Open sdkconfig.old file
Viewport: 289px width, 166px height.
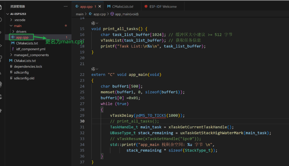pos(24,78)
